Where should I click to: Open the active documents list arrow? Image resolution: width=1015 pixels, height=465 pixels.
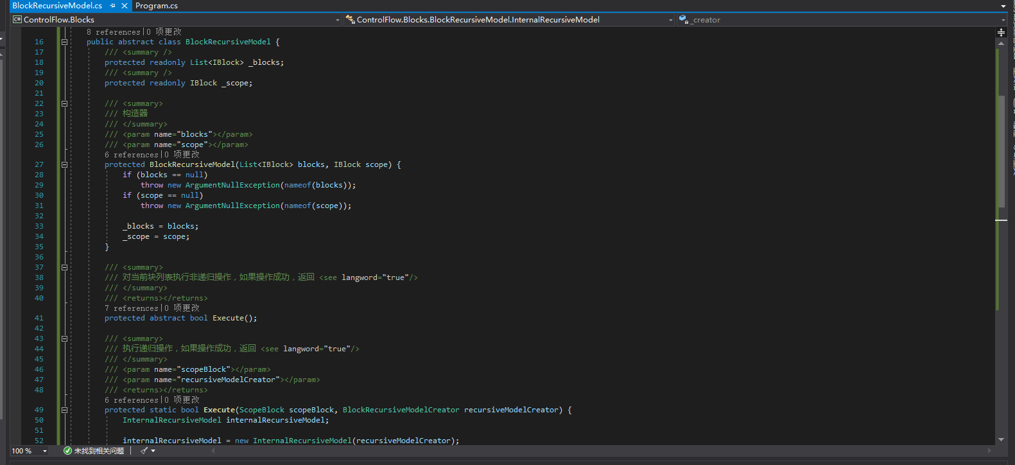point(1003,6)
